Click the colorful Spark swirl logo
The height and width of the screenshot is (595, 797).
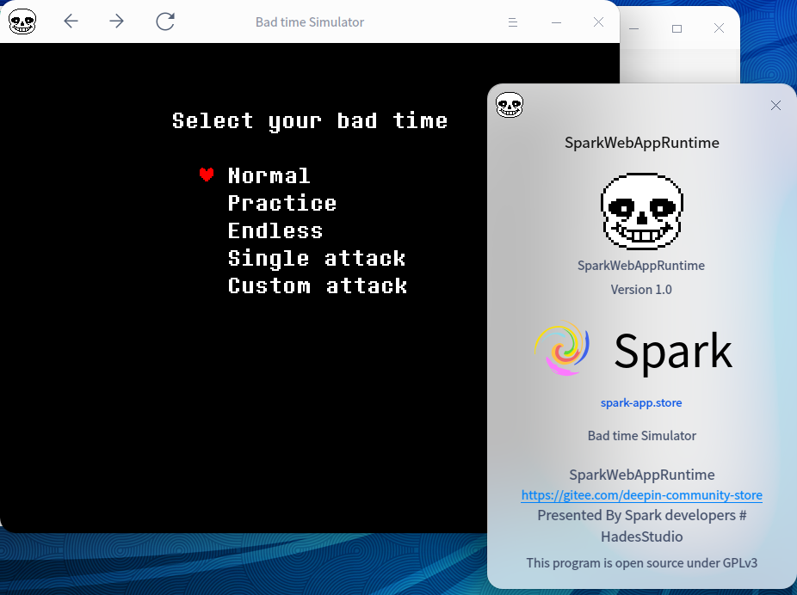[562, 348]
